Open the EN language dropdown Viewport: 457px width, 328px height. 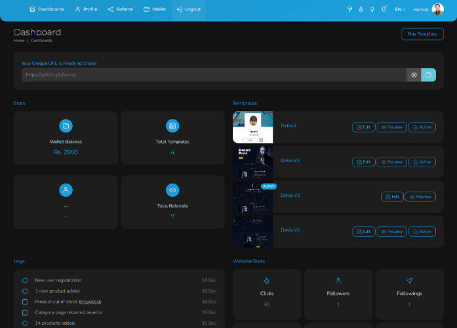[399, 9]
